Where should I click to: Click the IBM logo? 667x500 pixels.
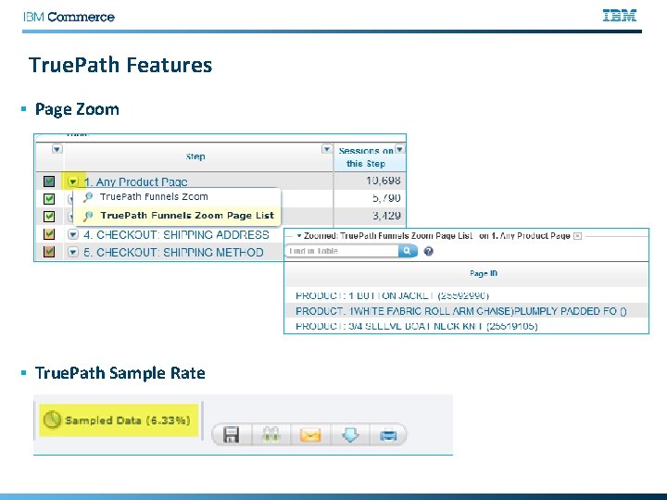pos(620,16)
